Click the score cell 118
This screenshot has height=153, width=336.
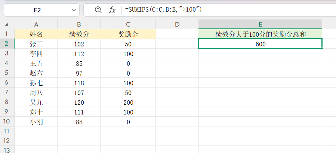pos(79,83)
